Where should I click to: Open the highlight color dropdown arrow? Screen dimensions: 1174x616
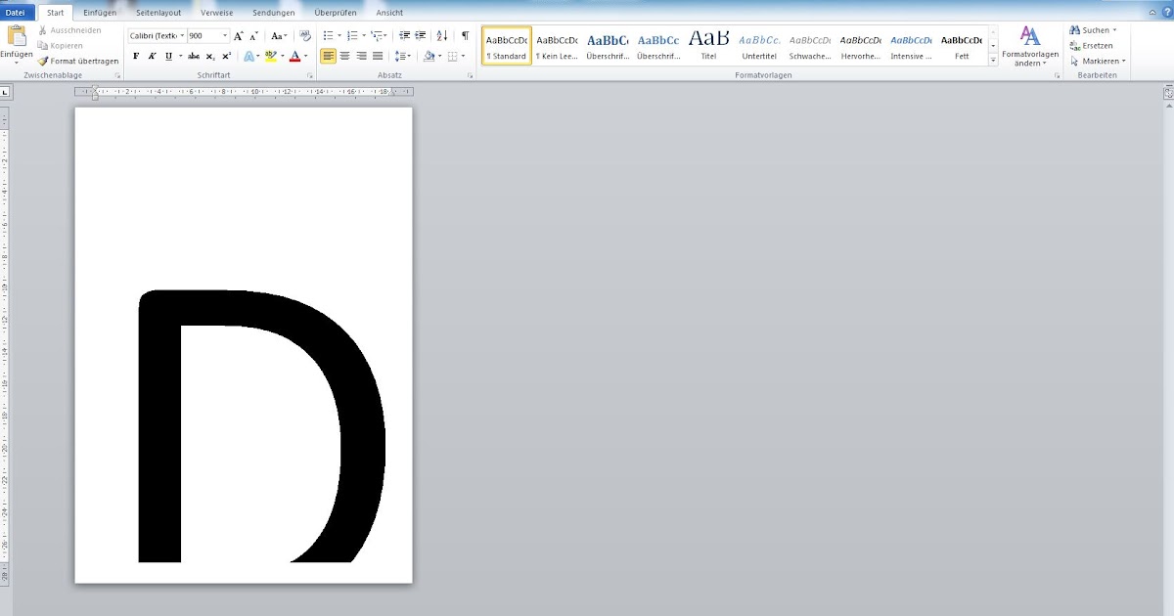coord(283,57)
